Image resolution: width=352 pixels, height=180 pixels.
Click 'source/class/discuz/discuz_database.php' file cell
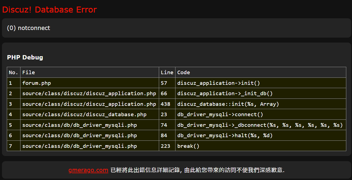pos(90,114)
